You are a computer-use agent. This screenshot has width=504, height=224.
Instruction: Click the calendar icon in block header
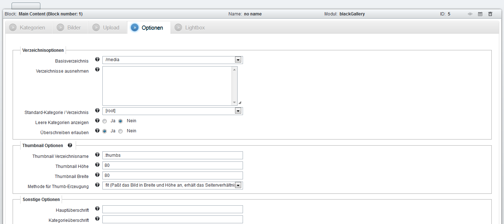480,14
